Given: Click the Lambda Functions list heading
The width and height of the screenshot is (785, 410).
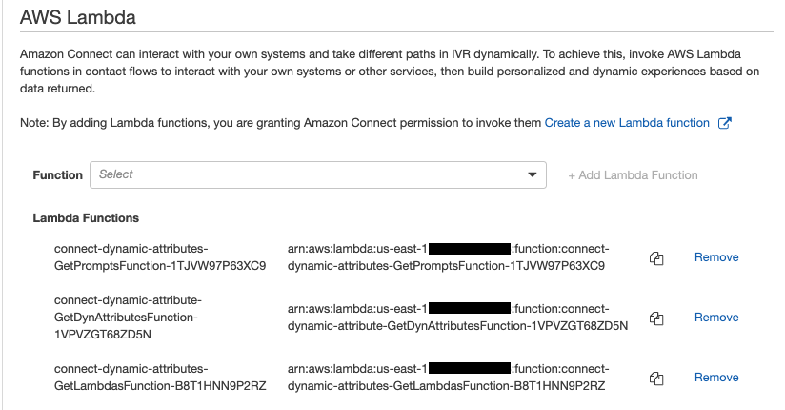Looking at the screenshot, I should tap(86, 218).
